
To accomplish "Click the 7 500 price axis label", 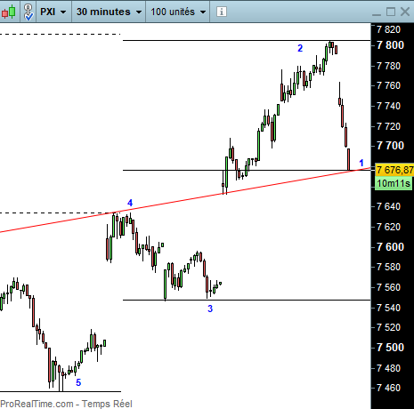I will 390,348.
